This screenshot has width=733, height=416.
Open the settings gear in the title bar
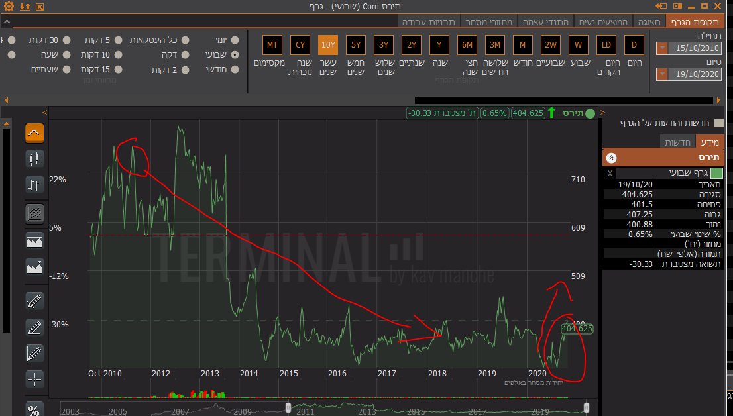coord(9,6)
